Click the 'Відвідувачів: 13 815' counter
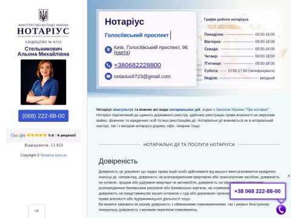The image size is (291, 218). point(44,145)
